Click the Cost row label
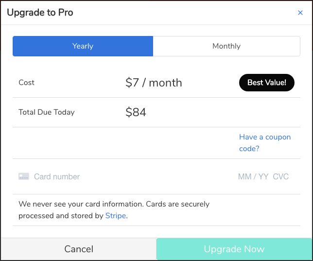 (x=26, y=83)
